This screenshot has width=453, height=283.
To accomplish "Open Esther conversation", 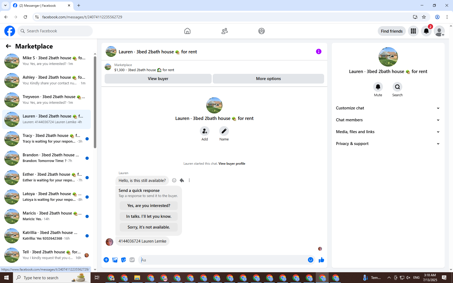I will coord(46,177).
